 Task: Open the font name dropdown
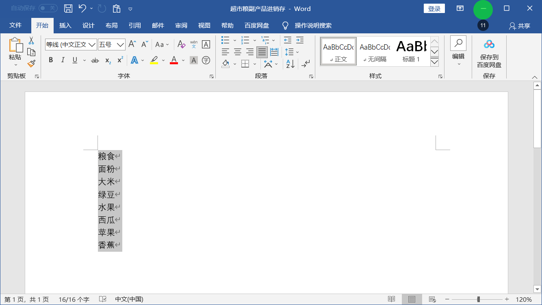(x=92, y=44)
